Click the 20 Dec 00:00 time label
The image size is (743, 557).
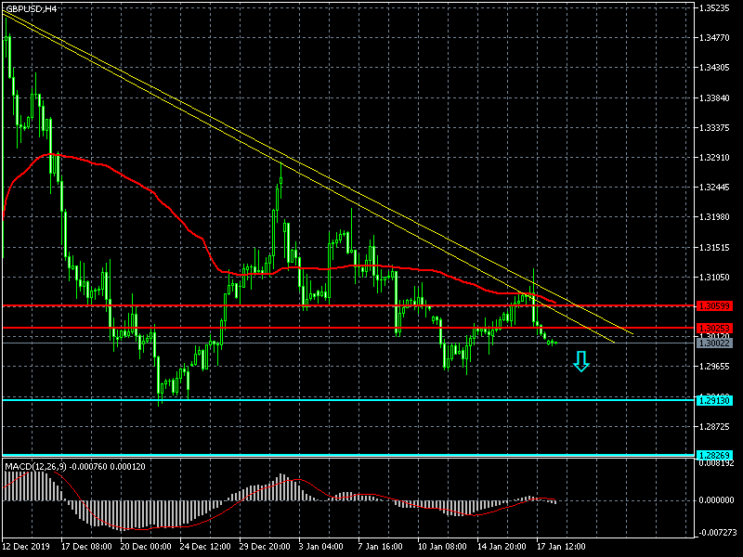146,547
